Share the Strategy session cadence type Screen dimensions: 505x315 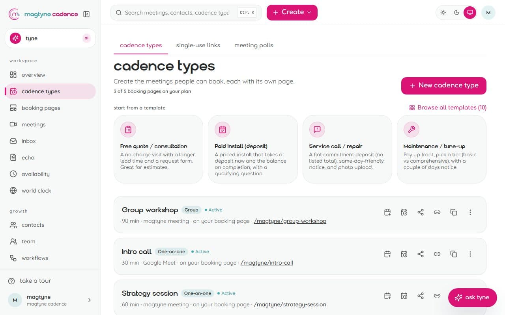point(421,296)
